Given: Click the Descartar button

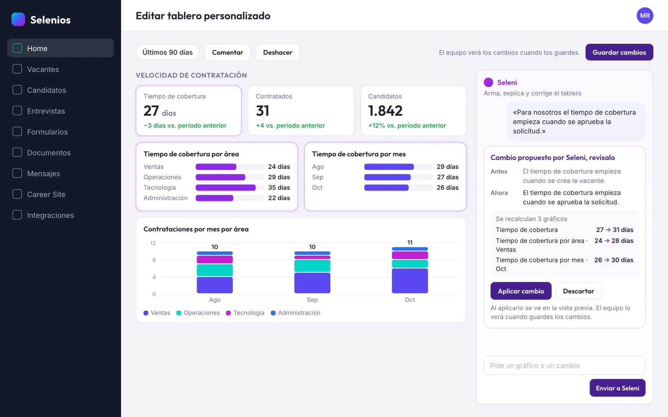Looking at the screenshot, I should (x=578, y=291).
